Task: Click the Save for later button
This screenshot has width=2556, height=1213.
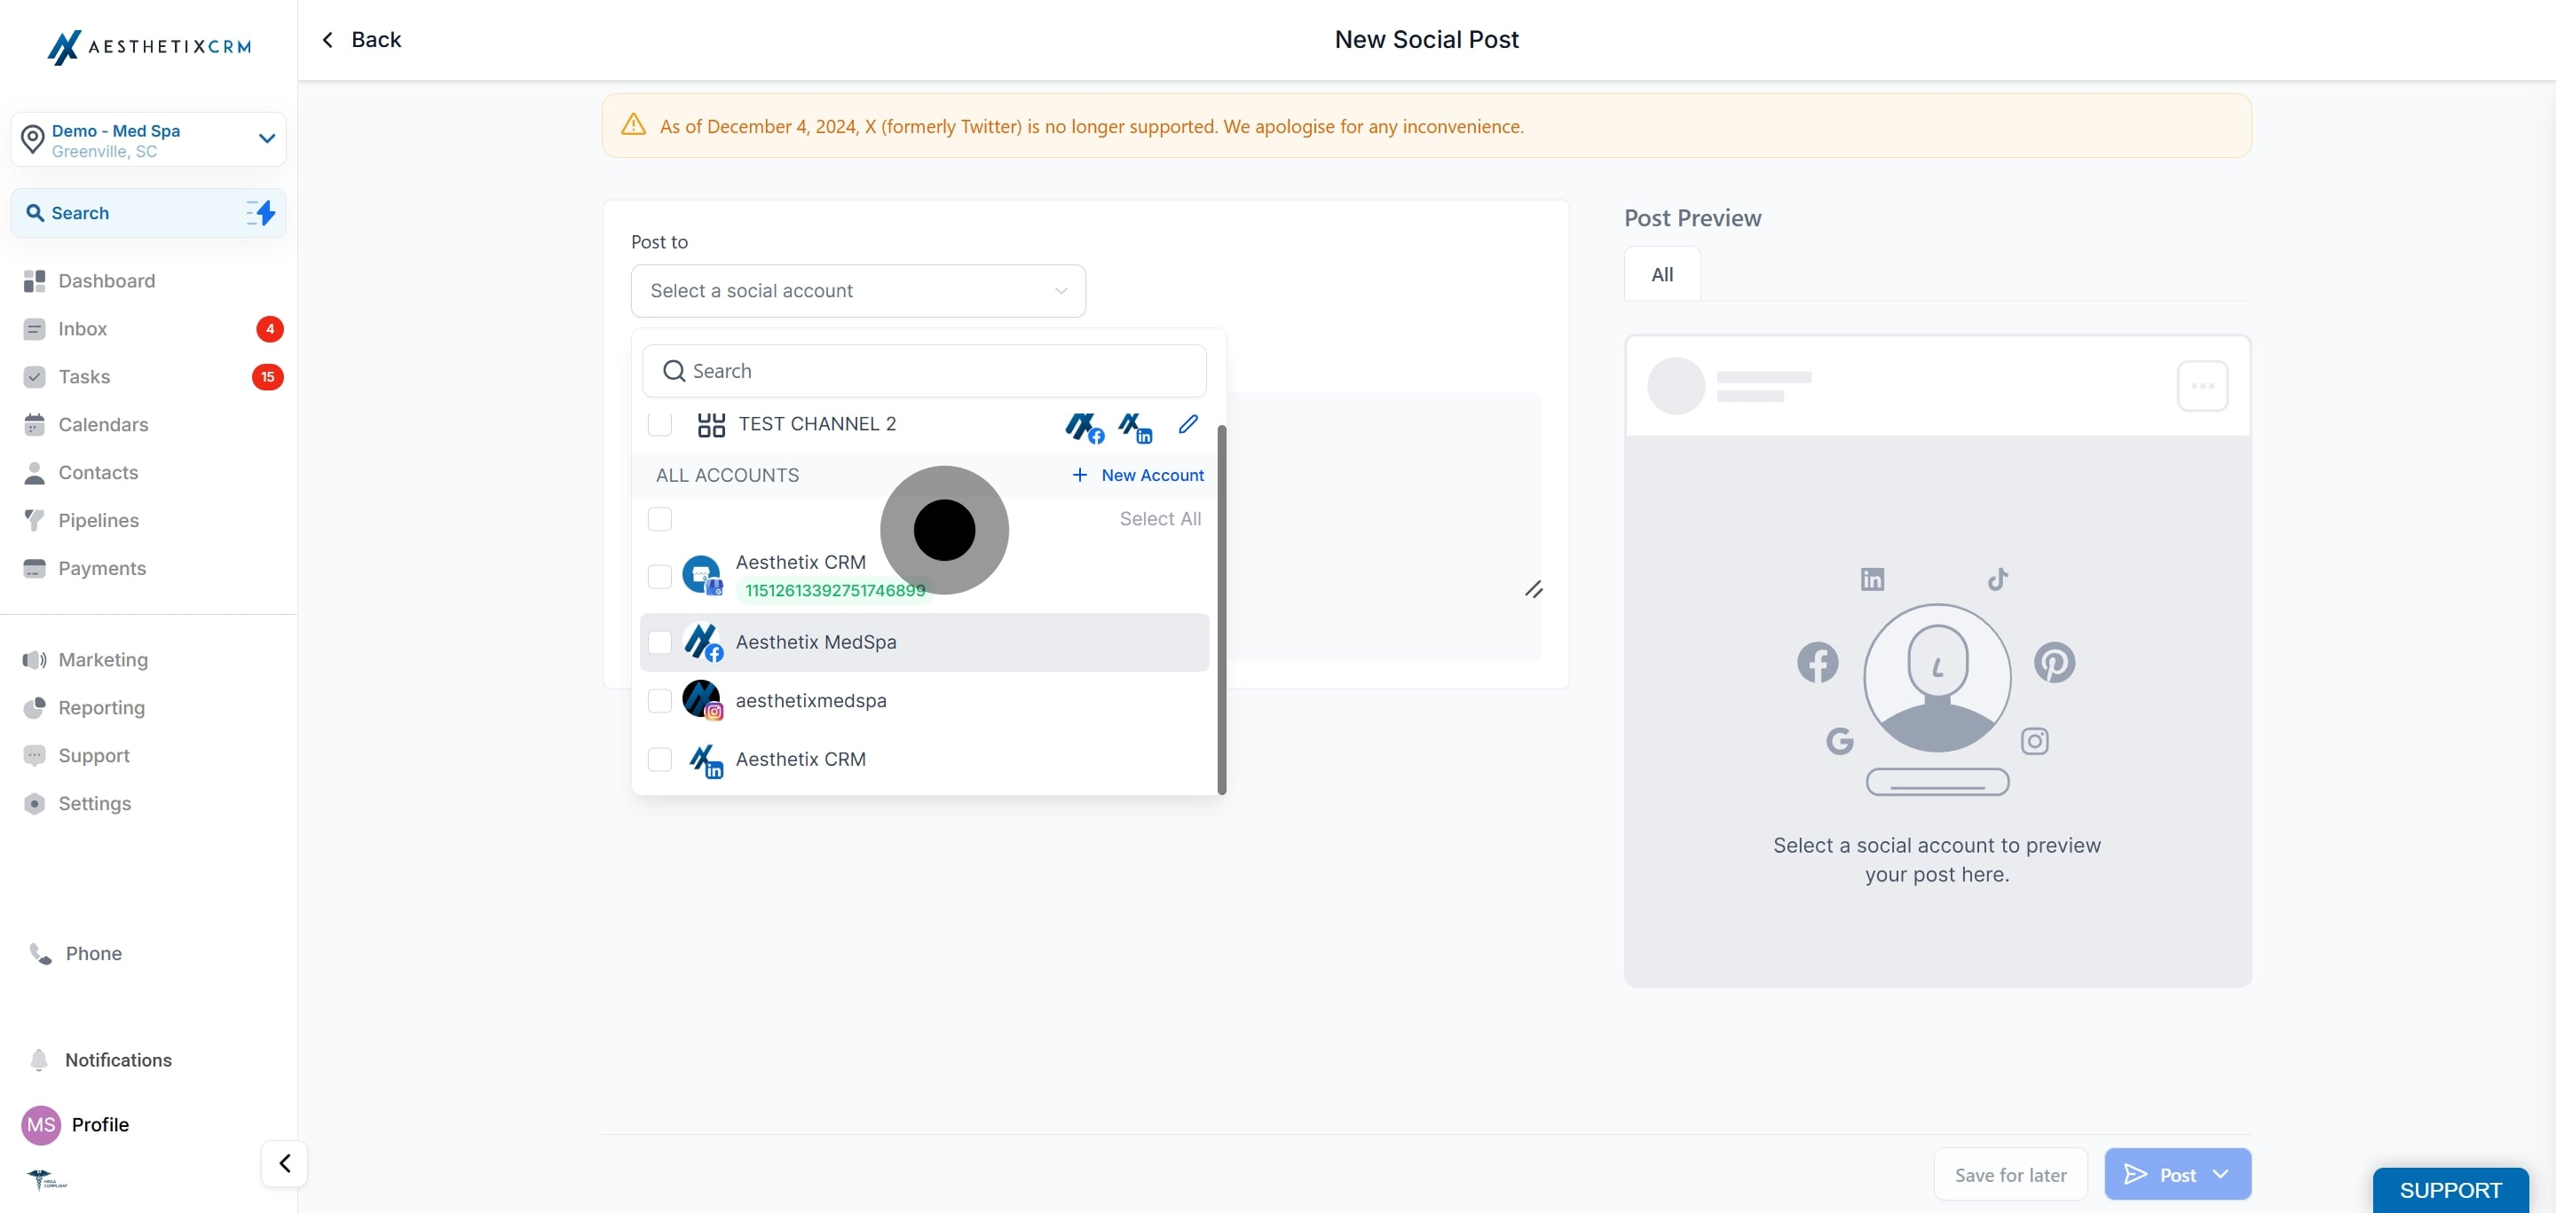Action: pos(2010,1174)
